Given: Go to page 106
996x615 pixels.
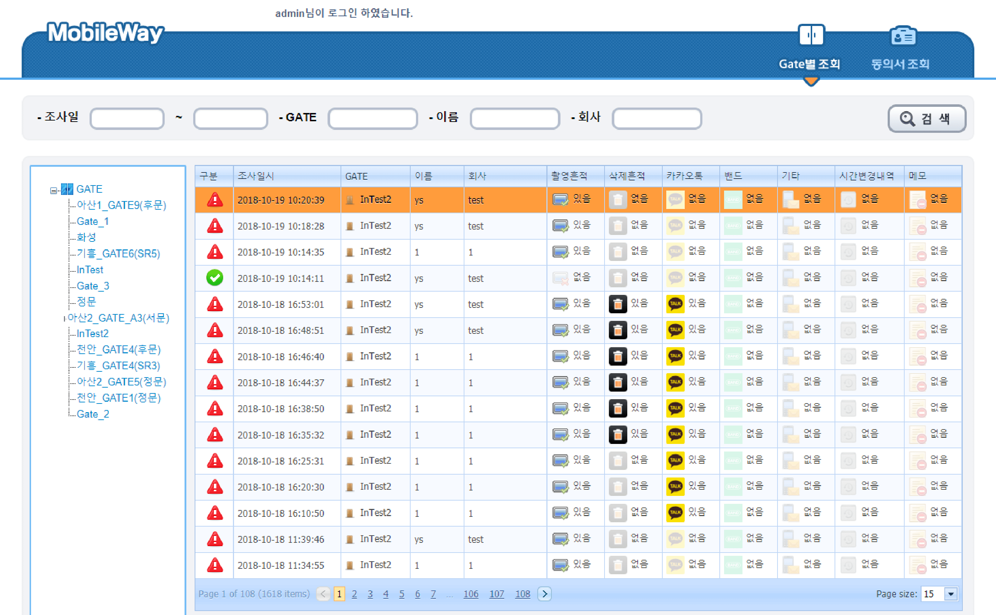Looking at the screenshot, I should pos(471,594).
